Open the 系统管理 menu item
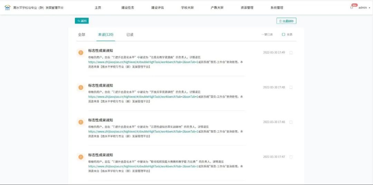The height and width of the screenshot is (185, 373). 277,8
